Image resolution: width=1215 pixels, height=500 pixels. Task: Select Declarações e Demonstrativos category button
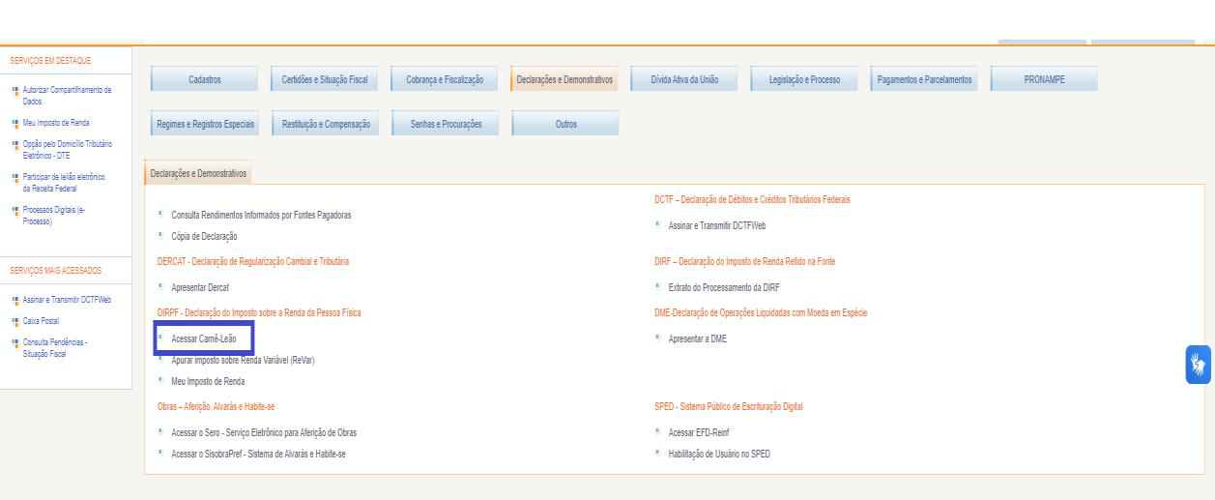564,79
